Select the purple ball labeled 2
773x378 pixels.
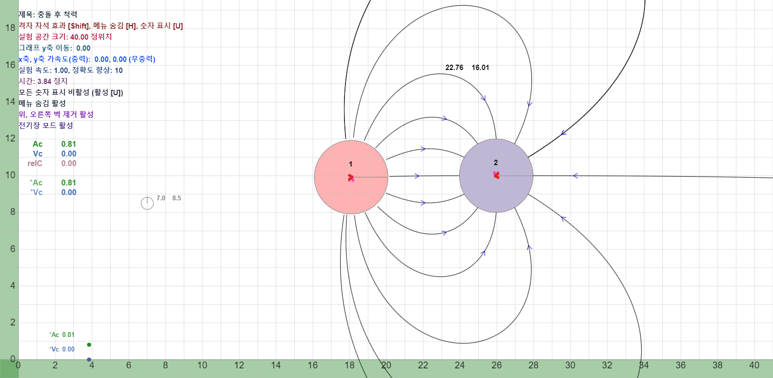coord(496,176)
